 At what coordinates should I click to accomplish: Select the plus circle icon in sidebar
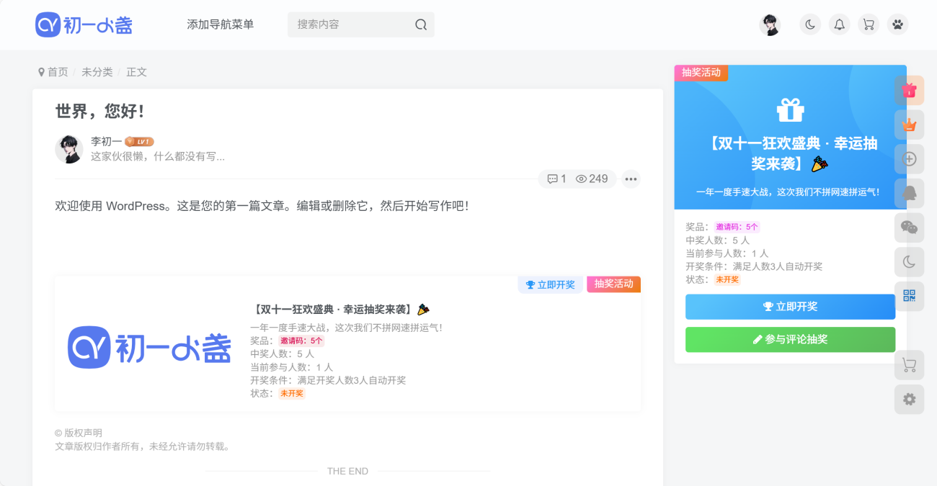point(909,158)
